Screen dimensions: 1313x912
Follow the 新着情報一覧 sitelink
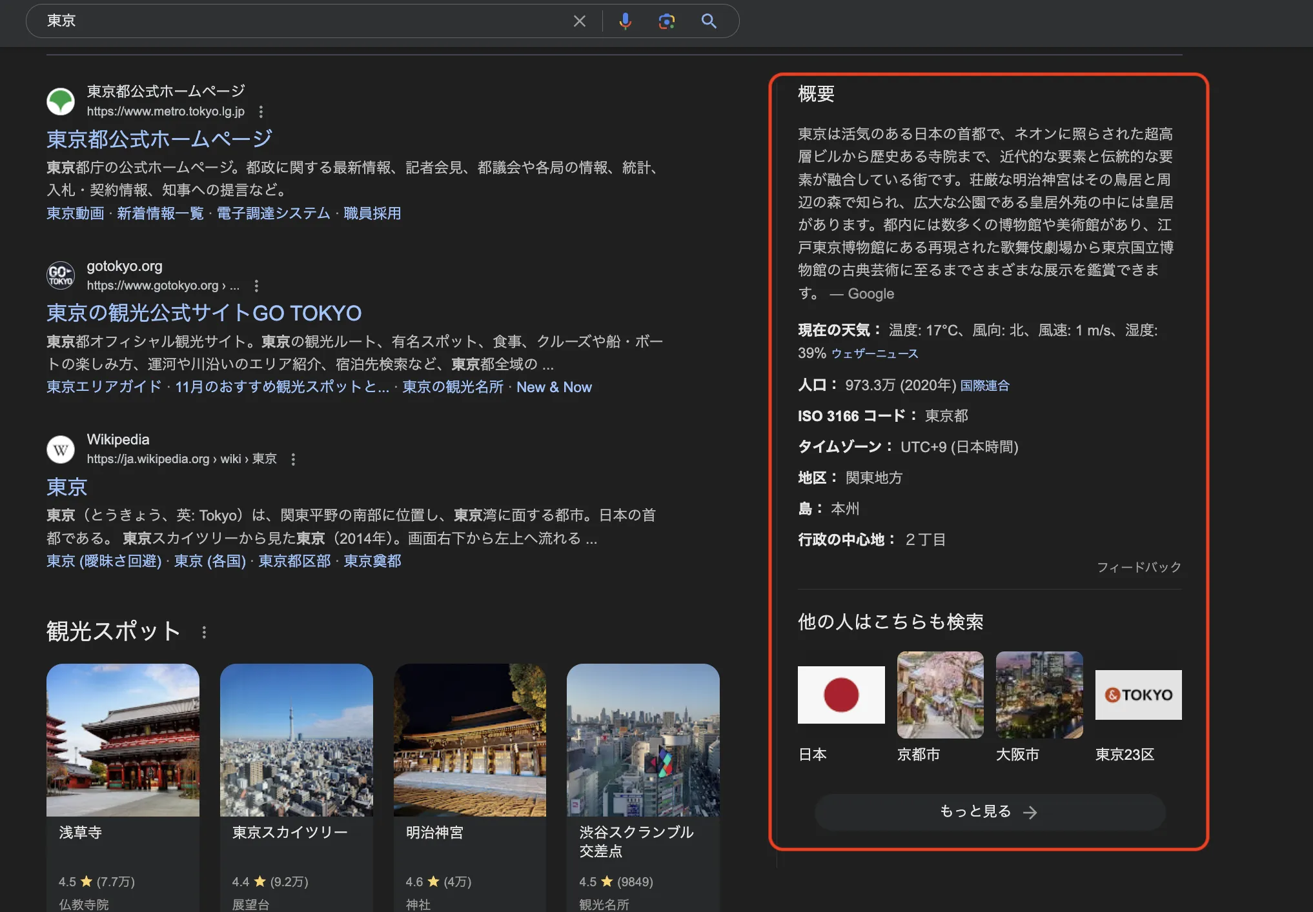tap(160, 213)
